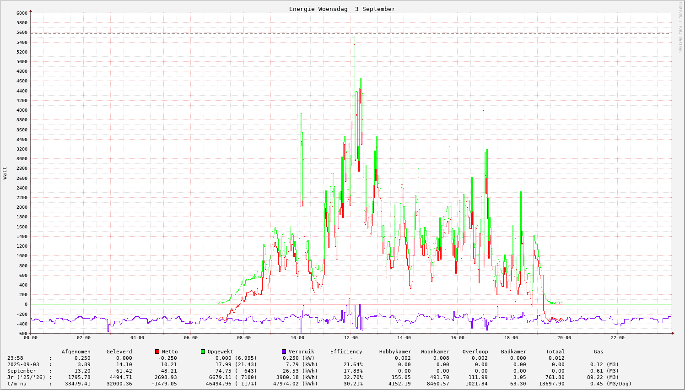Viewport: 685px width, 390px height.
Task: Click the 20:00 time marker on x-axis
Action: [x=564, y=338]
